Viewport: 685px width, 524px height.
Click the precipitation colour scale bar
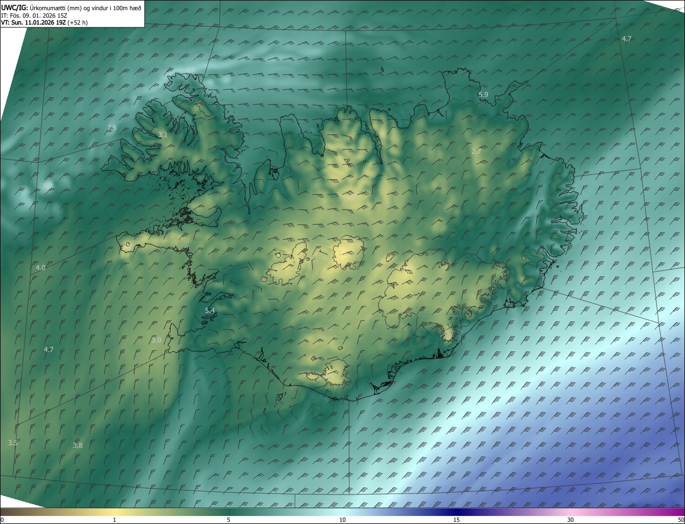pos(342,512)
